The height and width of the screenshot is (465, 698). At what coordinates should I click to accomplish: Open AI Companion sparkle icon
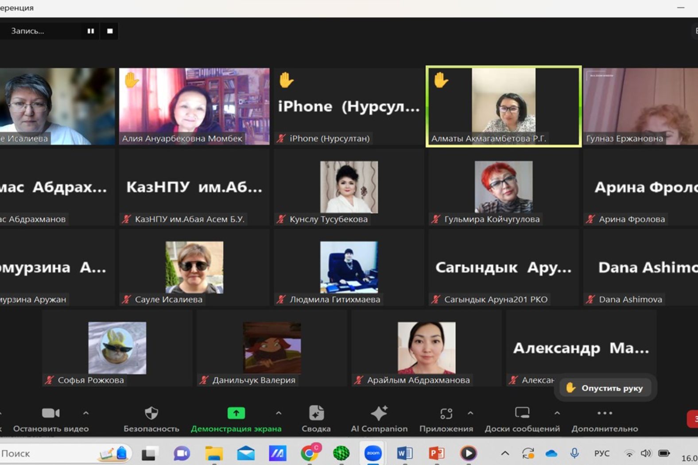point(379,414)
